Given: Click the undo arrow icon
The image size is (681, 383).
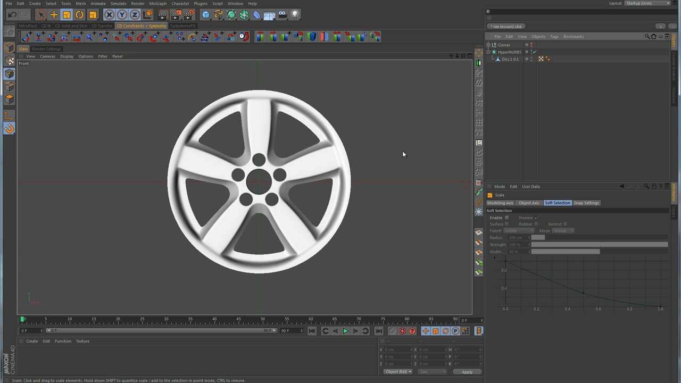Looking at the screenshot, I should coord(12,15).
